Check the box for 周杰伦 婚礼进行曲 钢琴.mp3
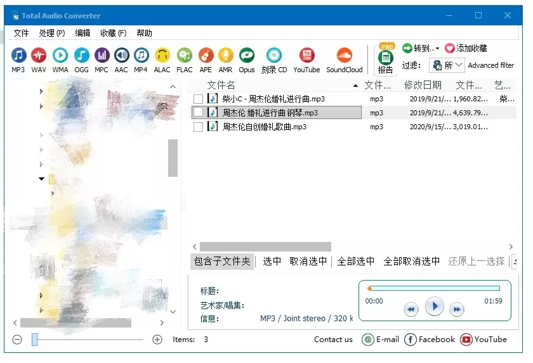The height and width of the screenshot is (363, 533). click(198, 112)
